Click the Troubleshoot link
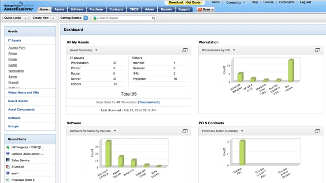326x183 pixels. pos(149,102)
